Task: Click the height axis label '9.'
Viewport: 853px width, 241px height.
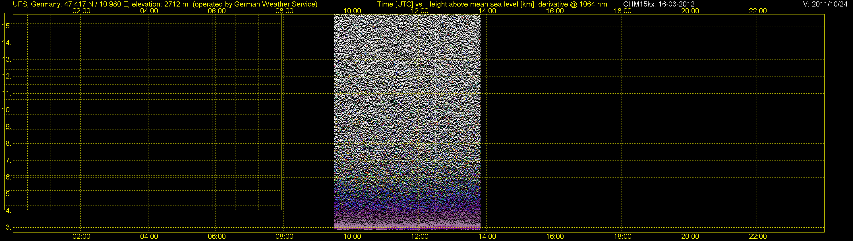Action: (x=8, y=127)
